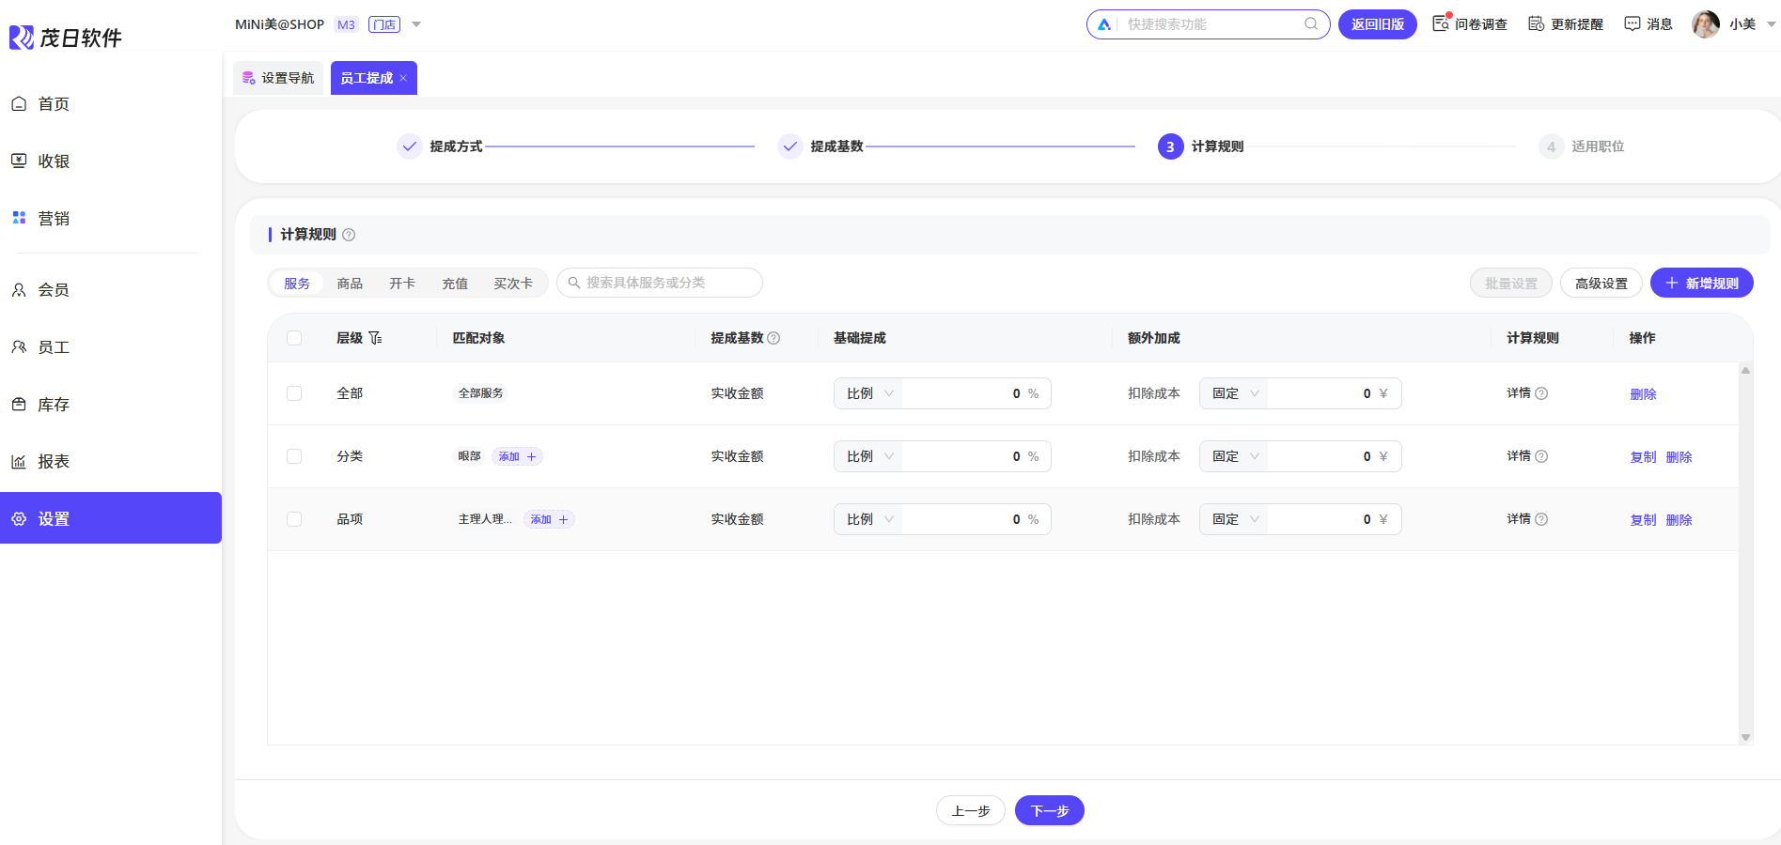This screenshot has width=1781, height=845.
Task: Click the 新增规则 button
Action: (x=1702, y=284)
